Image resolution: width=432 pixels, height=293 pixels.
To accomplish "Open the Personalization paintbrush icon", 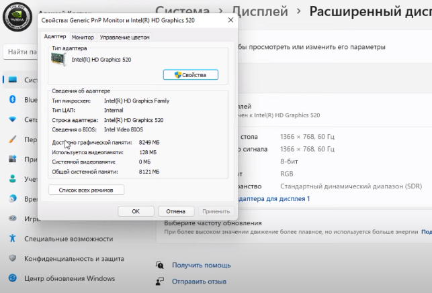I will point(12,139).
